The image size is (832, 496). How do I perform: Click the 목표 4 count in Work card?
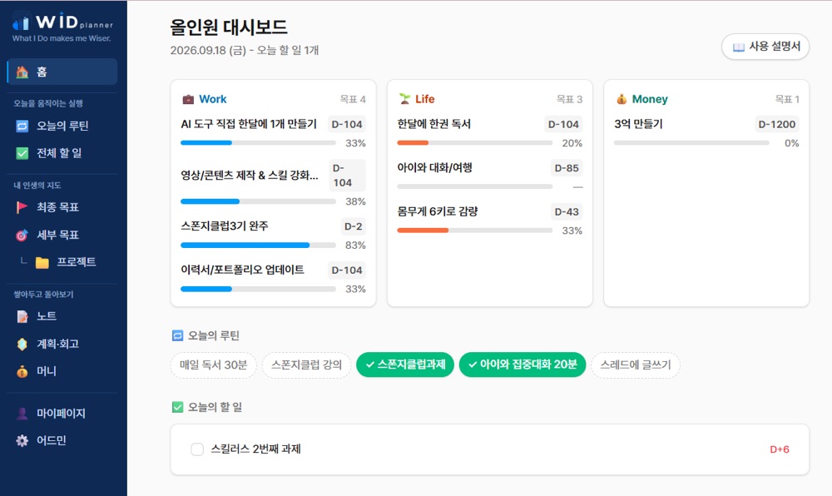pyautogui.click(x=353, y=99)
